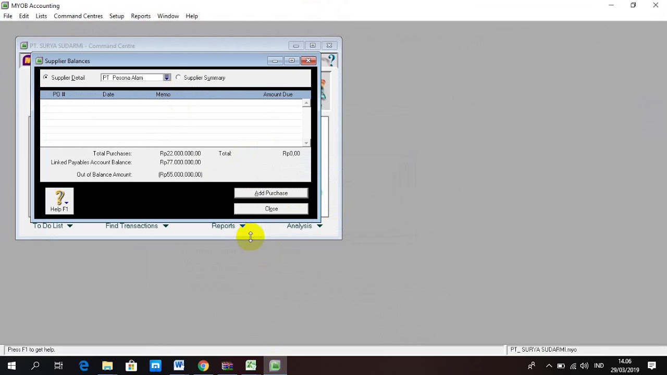Viewport: 667px width, 375px height.
Task: Click status bar file PT_ SURYA SUDARMI.myo
Action: pyautogui.click(x=544, y=350)
